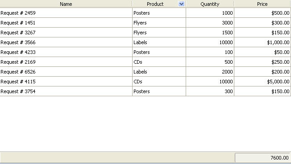
Task: Select quantity 10000 for Request # 4115
Action: pyautogui.click(x=210, y=82)
